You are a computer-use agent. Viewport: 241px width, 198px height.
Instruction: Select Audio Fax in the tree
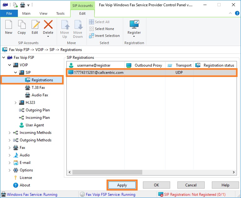coord(37,95)
